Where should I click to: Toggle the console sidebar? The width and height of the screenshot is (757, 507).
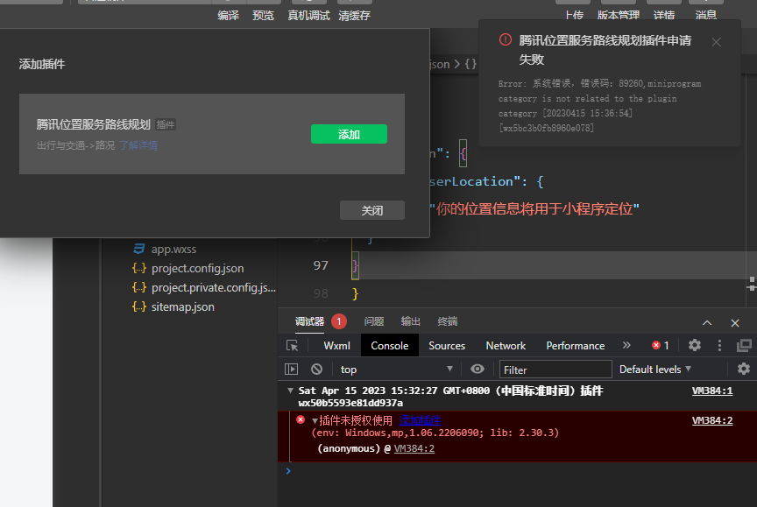[x=291, y=369]
